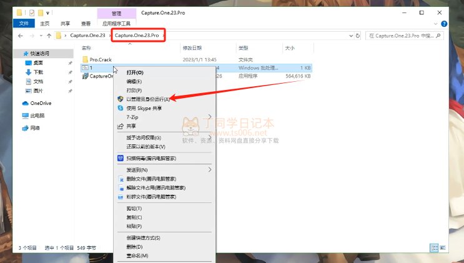Expand the ribbon with the chevron
Screen dimensions: 464x263
point(436,24)
